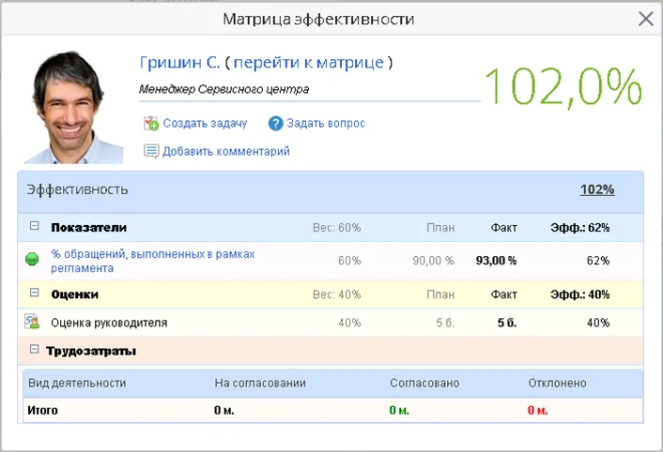
Task: Click Добавить комментарий link
Action: tap(226, 151)
